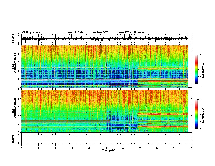This screenshot has height=166, width=215.
Task: Click the "4" minute time axis tick label
Action: pos(89,148)
